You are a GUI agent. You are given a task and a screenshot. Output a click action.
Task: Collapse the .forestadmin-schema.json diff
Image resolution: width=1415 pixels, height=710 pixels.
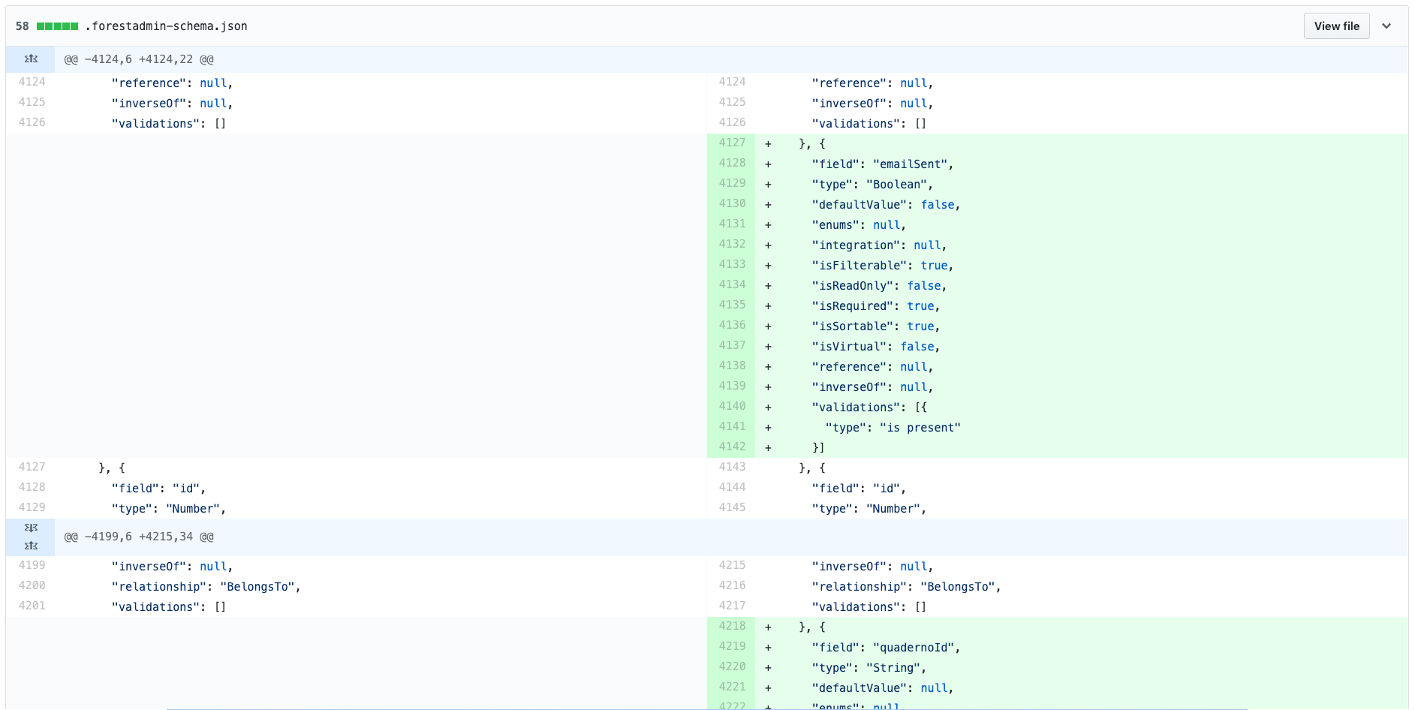pos(1386,26)
